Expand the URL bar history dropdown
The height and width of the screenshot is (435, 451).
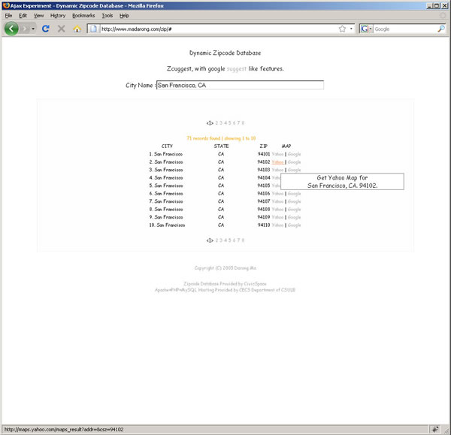coord(351,29)
